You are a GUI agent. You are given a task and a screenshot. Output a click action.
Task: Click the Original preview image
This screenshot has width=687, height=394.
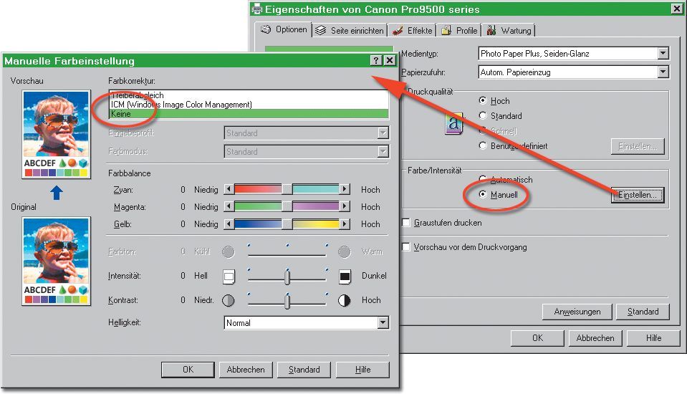(x=56, y=261)
